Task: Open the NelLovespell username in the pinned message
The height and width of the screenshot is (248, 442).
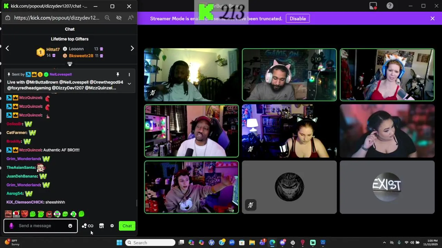Action: pyautogui.click(x=61, y=74)
